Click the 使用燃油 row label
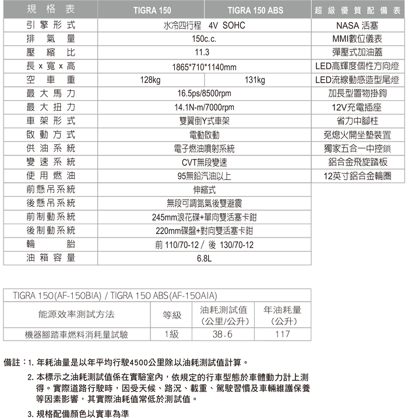Screen dimensions: 408x418 (x=51, y=176)
